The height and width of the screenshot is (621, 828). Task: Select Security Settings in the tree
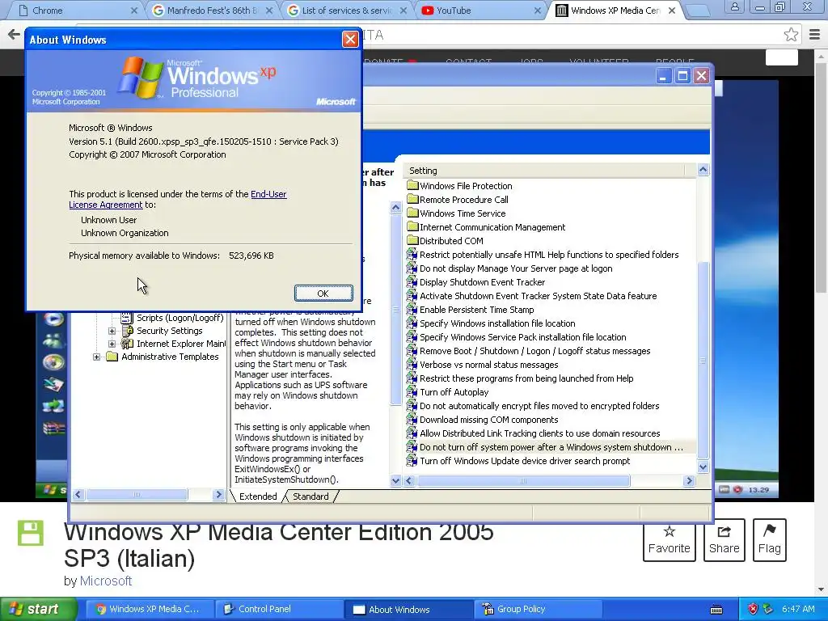click(x=170, y=331)
